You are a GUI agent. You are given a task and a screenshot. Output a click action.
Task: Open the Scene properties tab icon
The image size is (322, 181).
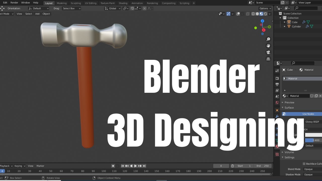277,97
